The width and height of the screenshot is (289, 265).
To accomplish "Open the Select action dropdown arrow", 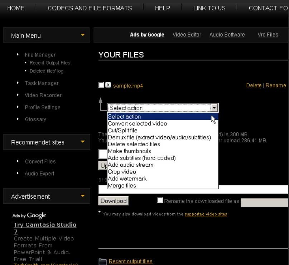I will pos(214,108).
